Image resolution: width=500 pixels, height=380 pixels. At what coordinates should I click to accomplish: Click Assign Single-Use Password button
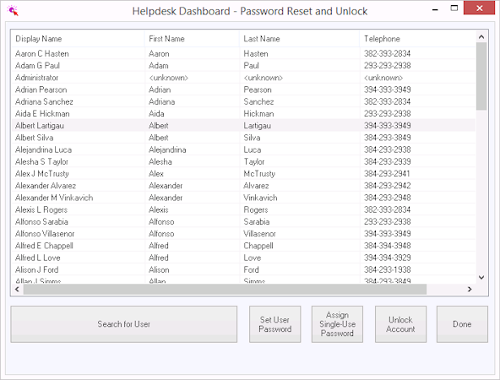click(337, 324)
